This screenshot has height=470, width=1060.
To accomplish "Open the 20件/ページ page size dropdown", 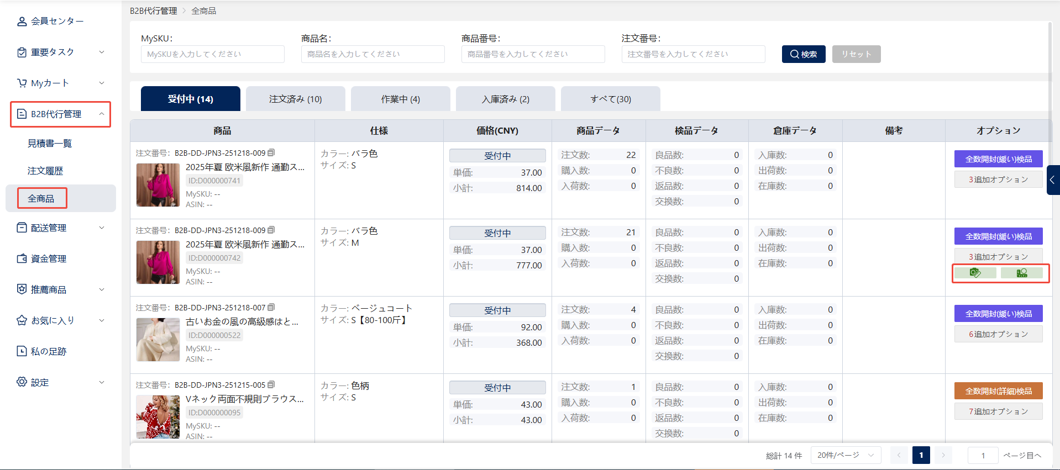I will [x=846, y=455].
